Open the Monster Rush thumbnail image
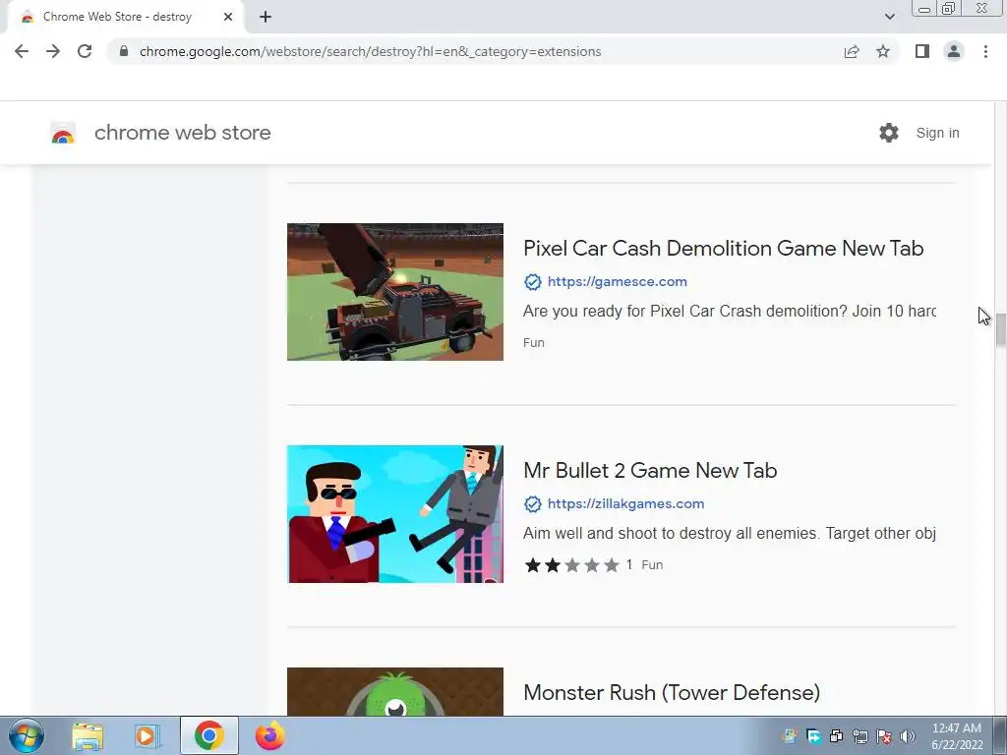 pyautogui.click(x=395, y=691)
